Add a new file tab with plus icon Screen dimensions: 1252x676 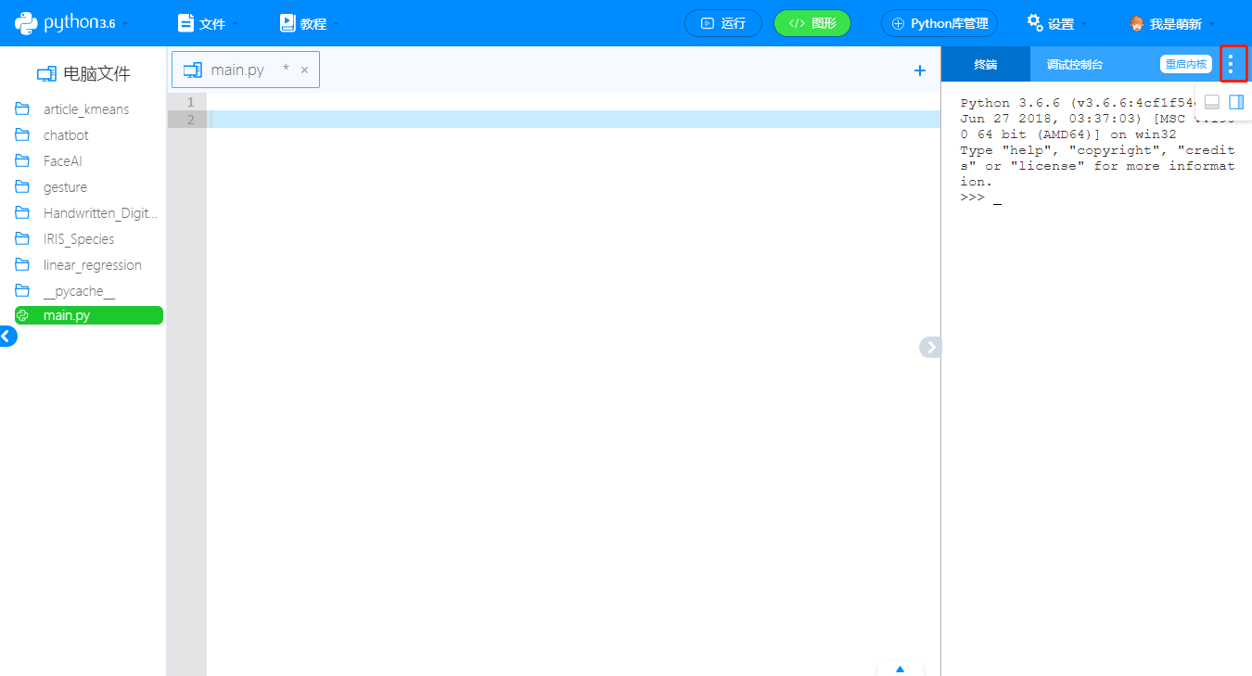click(x=920, y=70)
